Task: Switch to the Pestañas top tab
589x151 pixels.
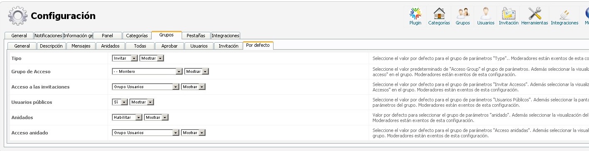Action: pyautogui.click(x=196, y=36)
